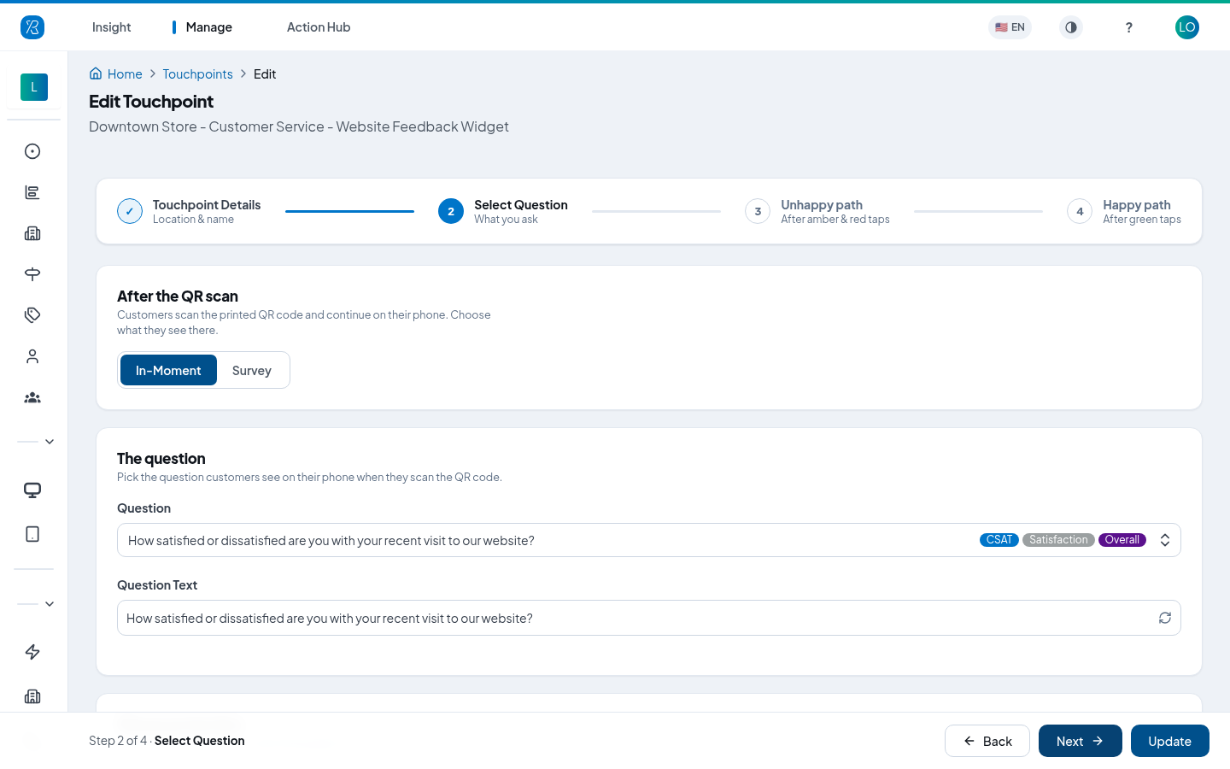Open the desktop monitor icon in sidebar
The image size is (1230, 769).
(32, 490)
